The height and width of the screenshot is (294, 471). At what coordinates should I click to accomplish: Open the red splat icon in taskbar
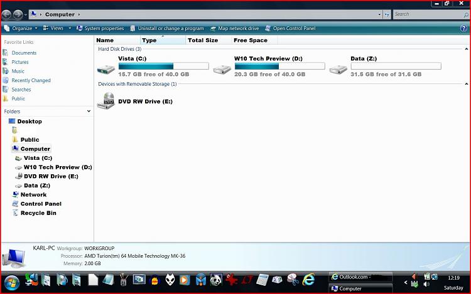pos(231,280)
